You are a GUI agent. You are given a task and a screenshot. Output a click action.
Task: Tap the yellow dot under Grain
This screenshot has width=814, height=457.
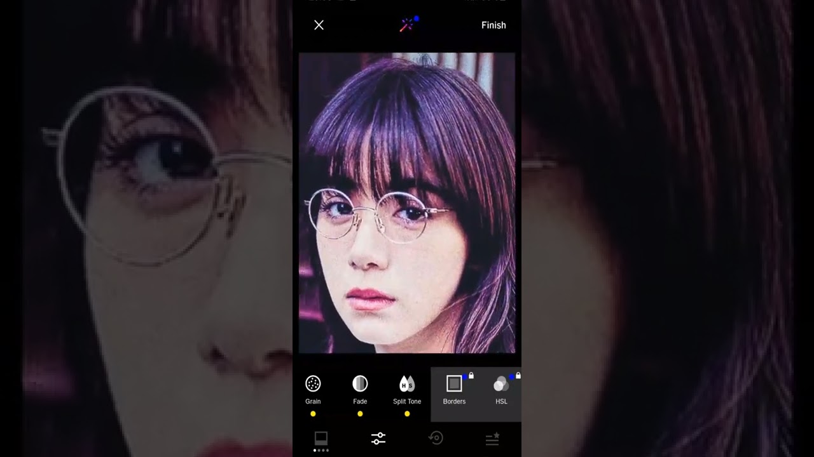coord(313,414)
